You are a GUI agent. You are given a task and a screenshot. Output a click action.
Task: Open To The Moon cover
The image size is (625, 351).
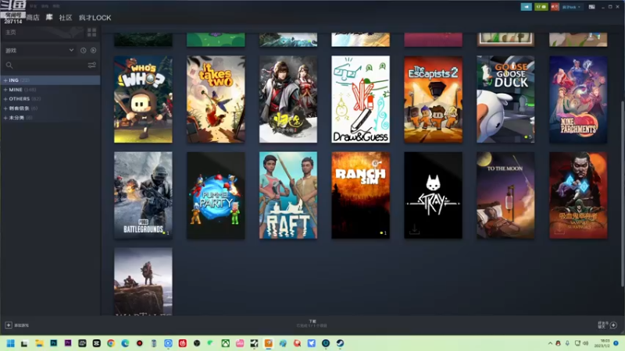[x=505, y=195]
